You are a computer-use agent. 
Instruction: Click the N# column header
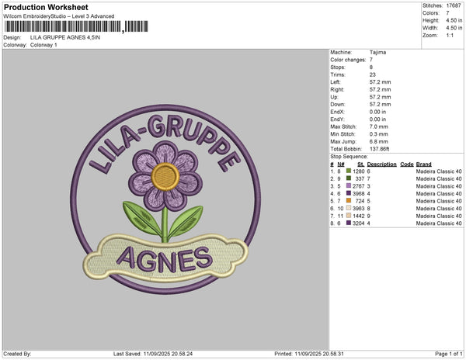click(341, 164)
